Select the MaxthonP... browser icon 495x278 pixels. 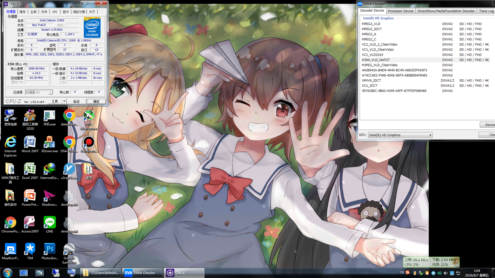point(10,252)
